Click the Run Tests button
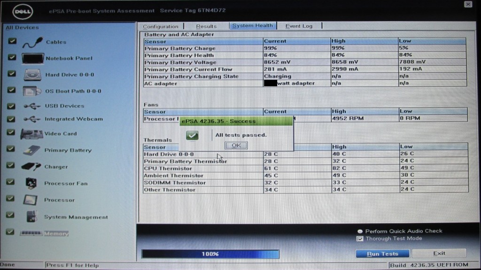Screen dimensions: 481x270 pyautogui.click(x=382, y=254)
